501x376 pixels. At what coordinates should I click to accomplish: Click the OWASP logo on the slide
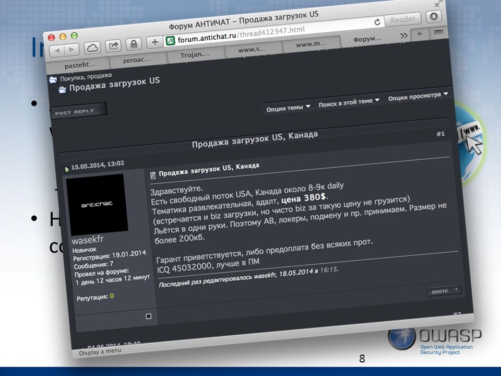click(x=435, y=341)
